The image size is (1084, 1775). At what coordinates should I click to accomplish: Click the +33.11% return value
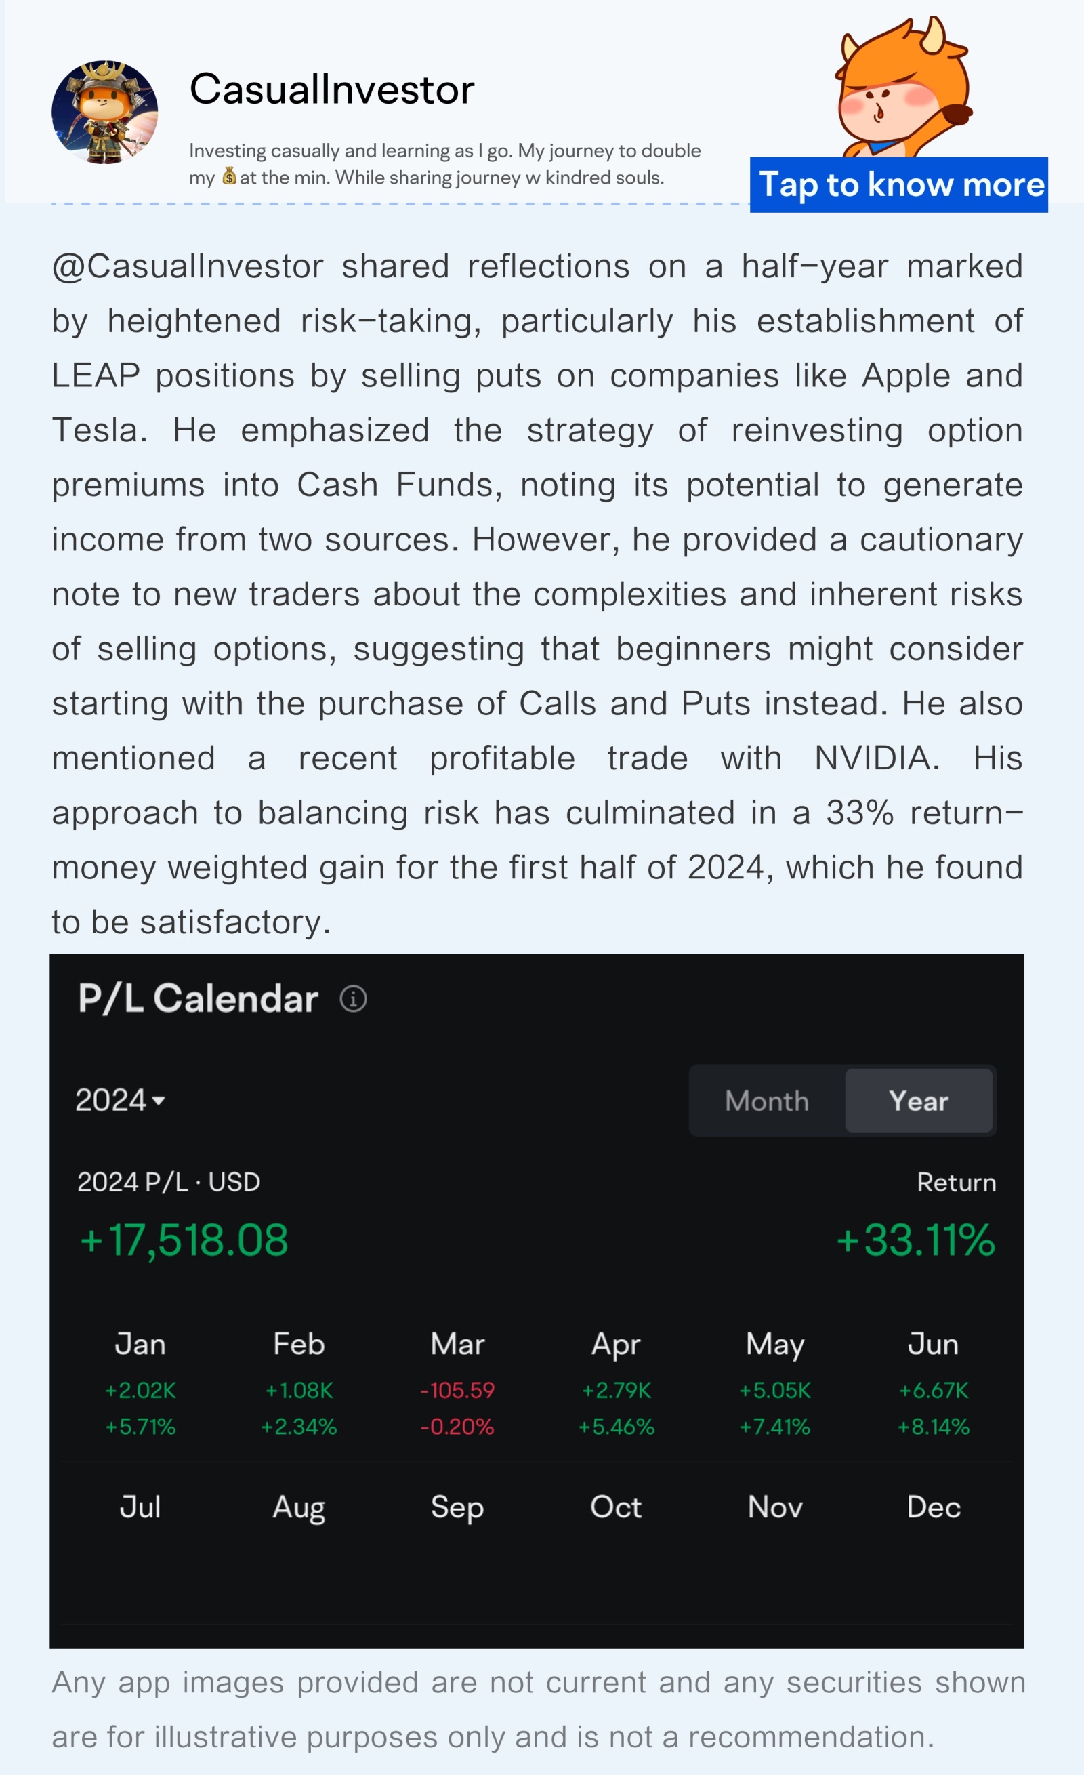[915, 1240]
